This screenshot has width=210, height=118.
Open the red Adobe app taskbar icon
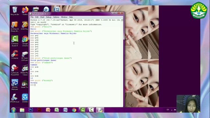click(39, 110)
